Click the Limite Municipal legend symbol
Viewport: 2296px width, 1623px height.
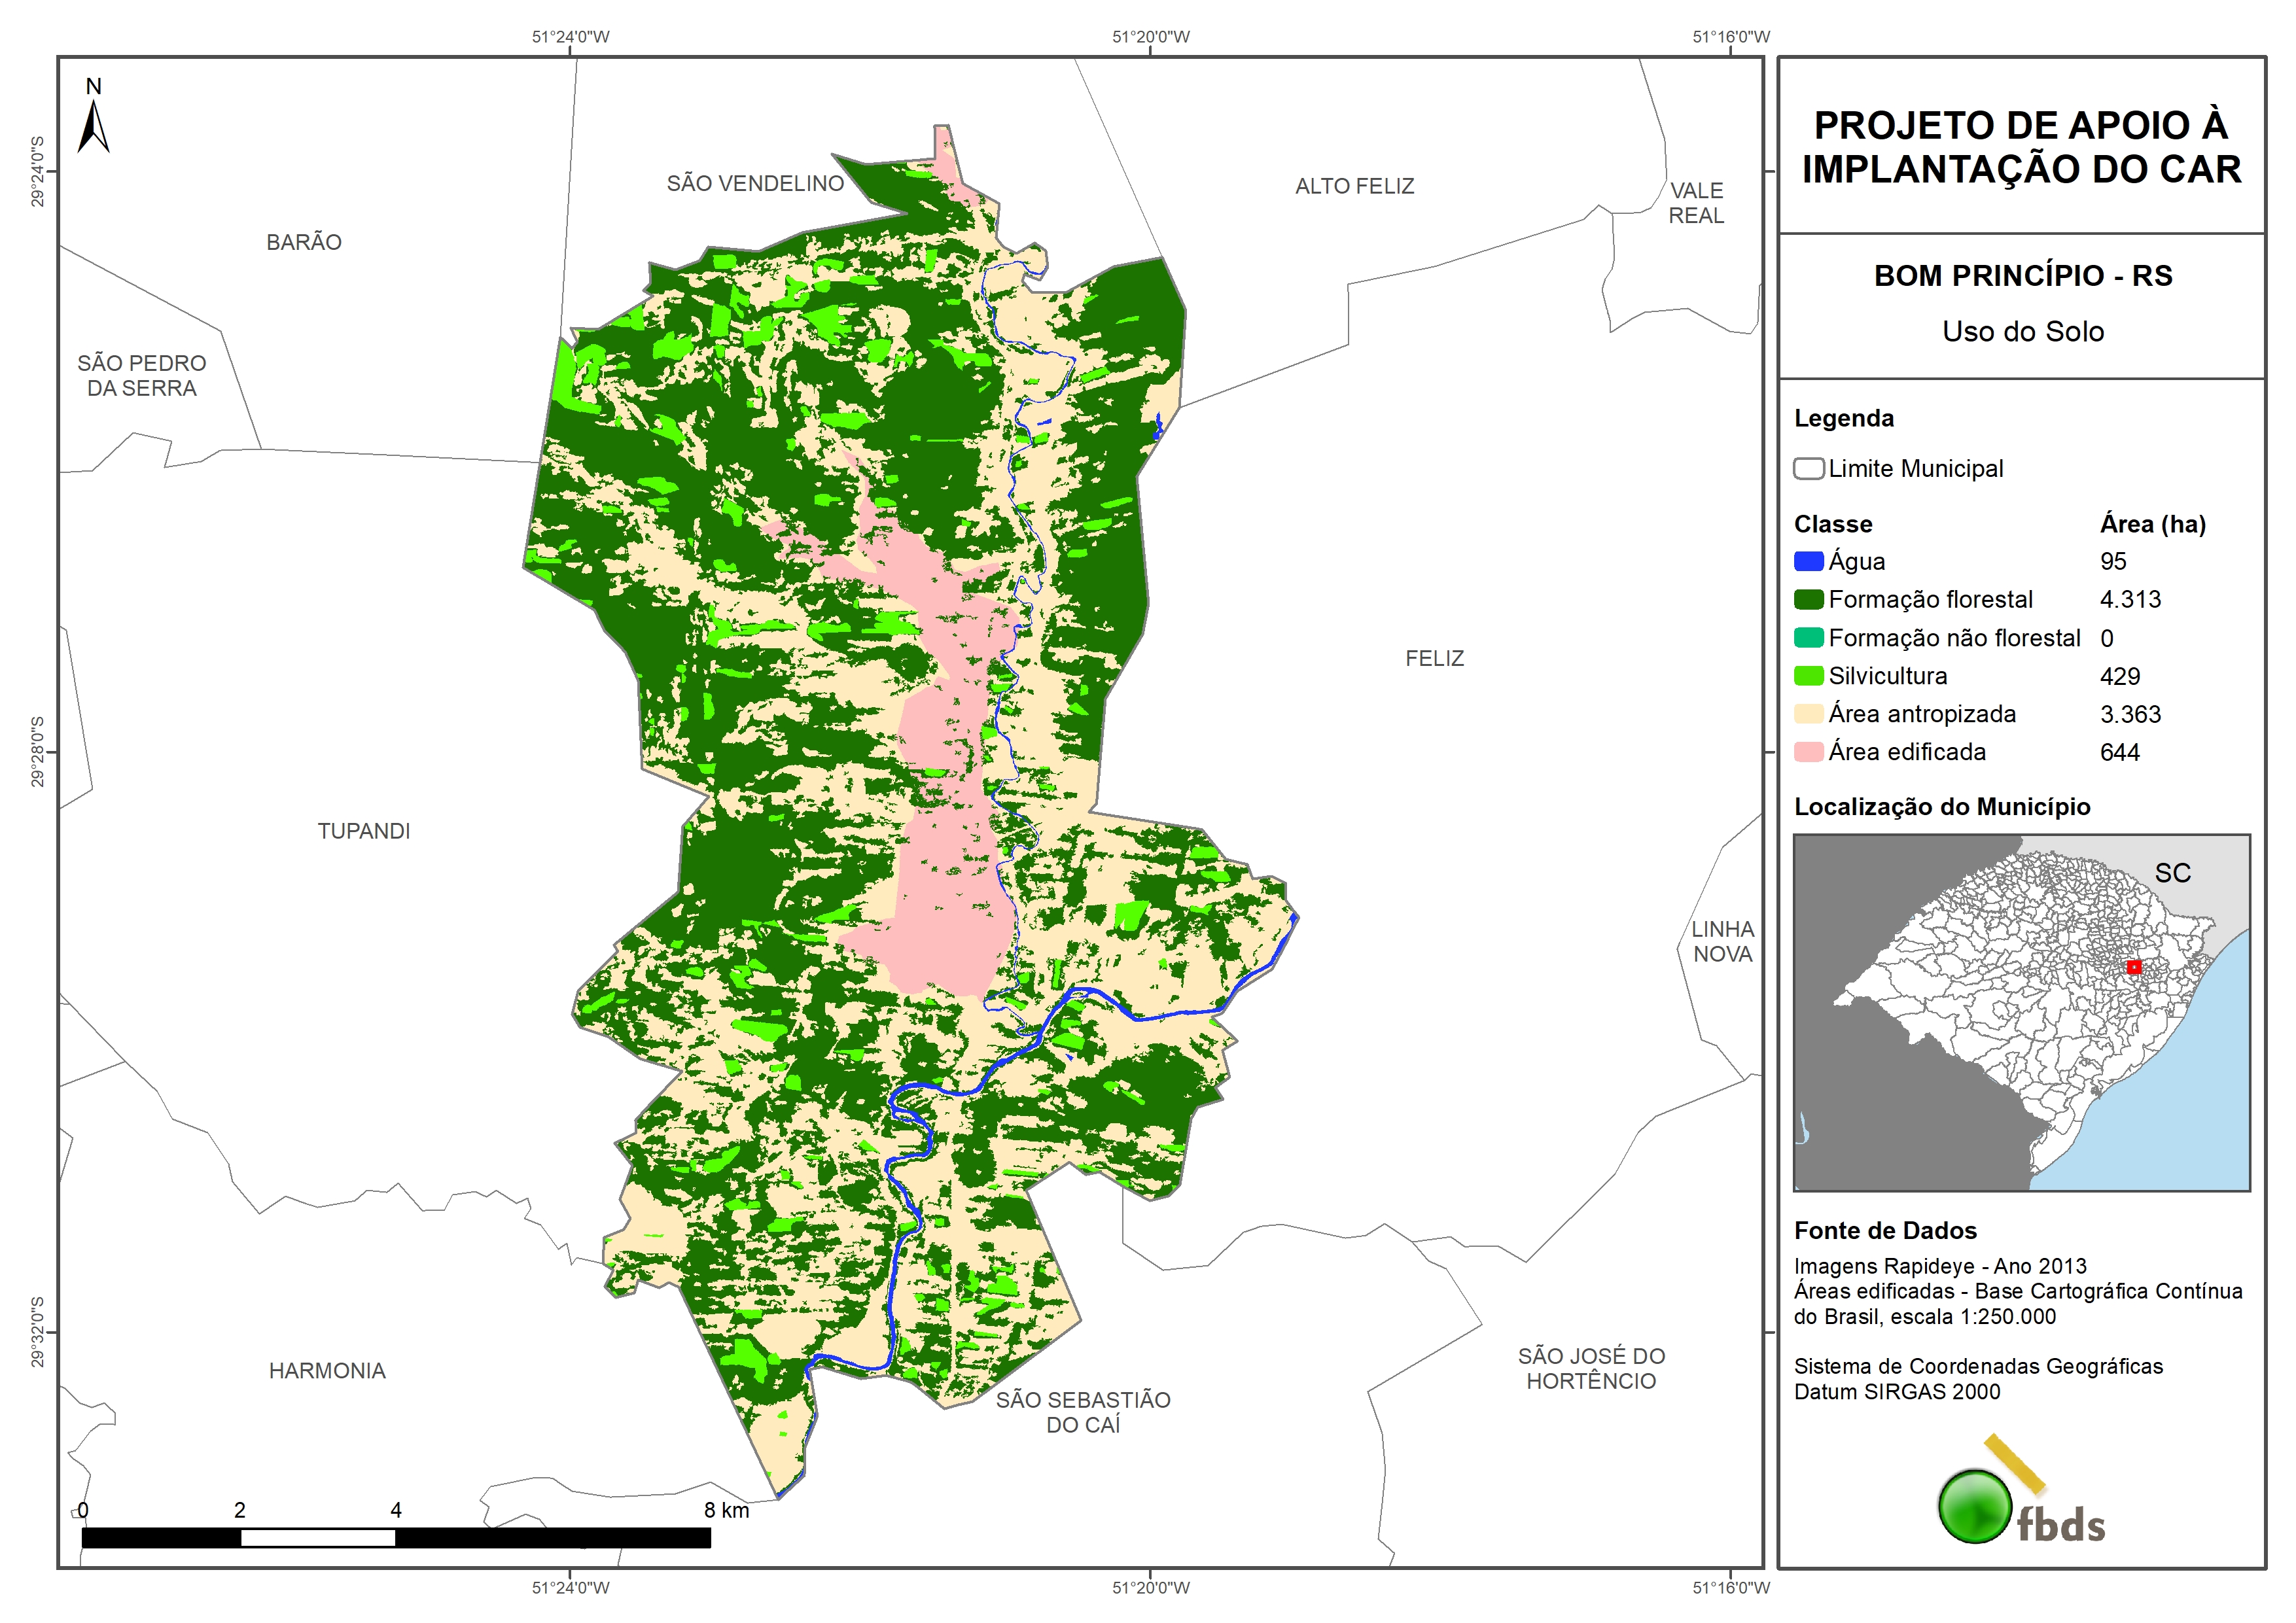(1808, 468)
